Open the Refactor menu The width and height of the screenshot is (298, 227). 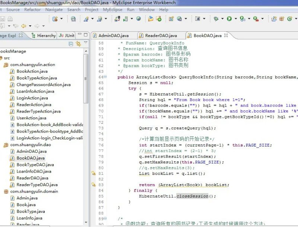click(32, 10)
